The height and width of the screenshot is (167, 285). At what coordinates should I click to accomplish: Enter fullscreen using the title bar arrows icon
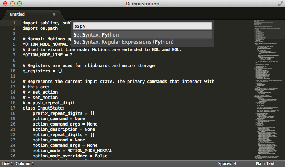click(x=280, y=4)
